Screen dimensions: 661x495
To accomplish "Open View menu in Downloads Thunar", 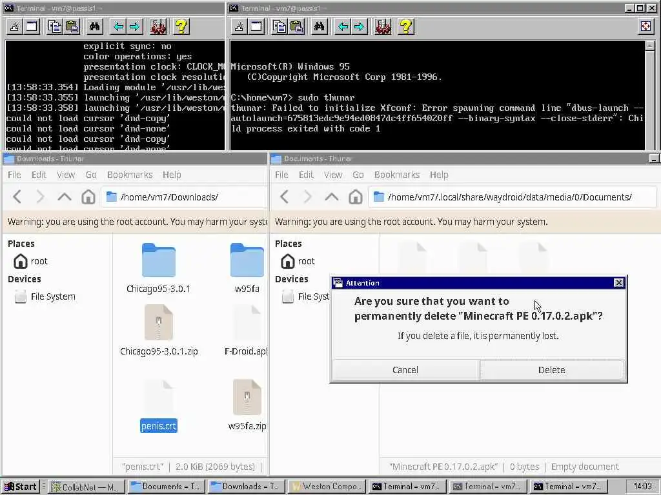I will pyautogui.click(x=66, y=175).
